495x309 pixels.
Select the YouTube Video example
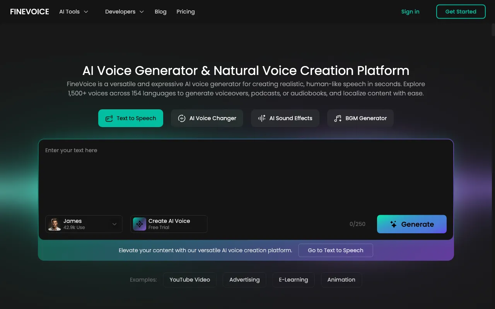[190, 280]
